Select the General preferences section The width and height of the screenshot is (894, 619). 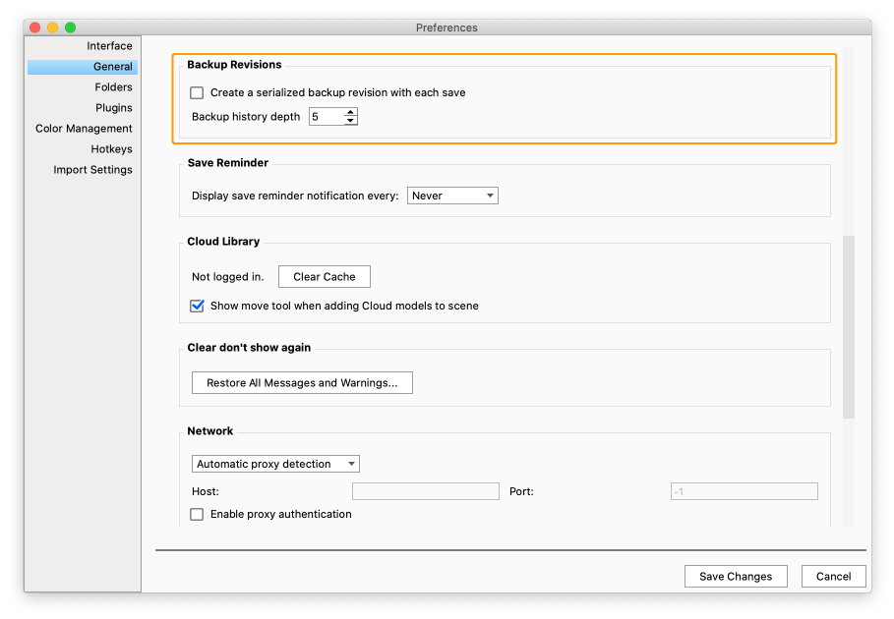point(112,67)
